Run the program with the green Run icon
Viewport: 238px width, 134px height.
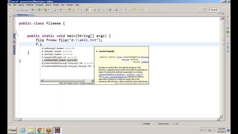click(39, 10)
